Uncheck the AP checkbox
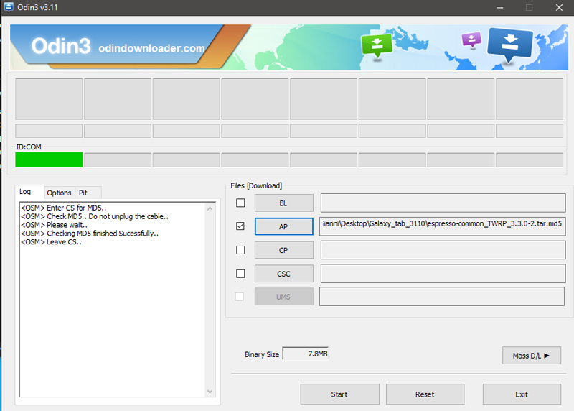Viewport: 574px width, 411px height. tap(240, 226)
